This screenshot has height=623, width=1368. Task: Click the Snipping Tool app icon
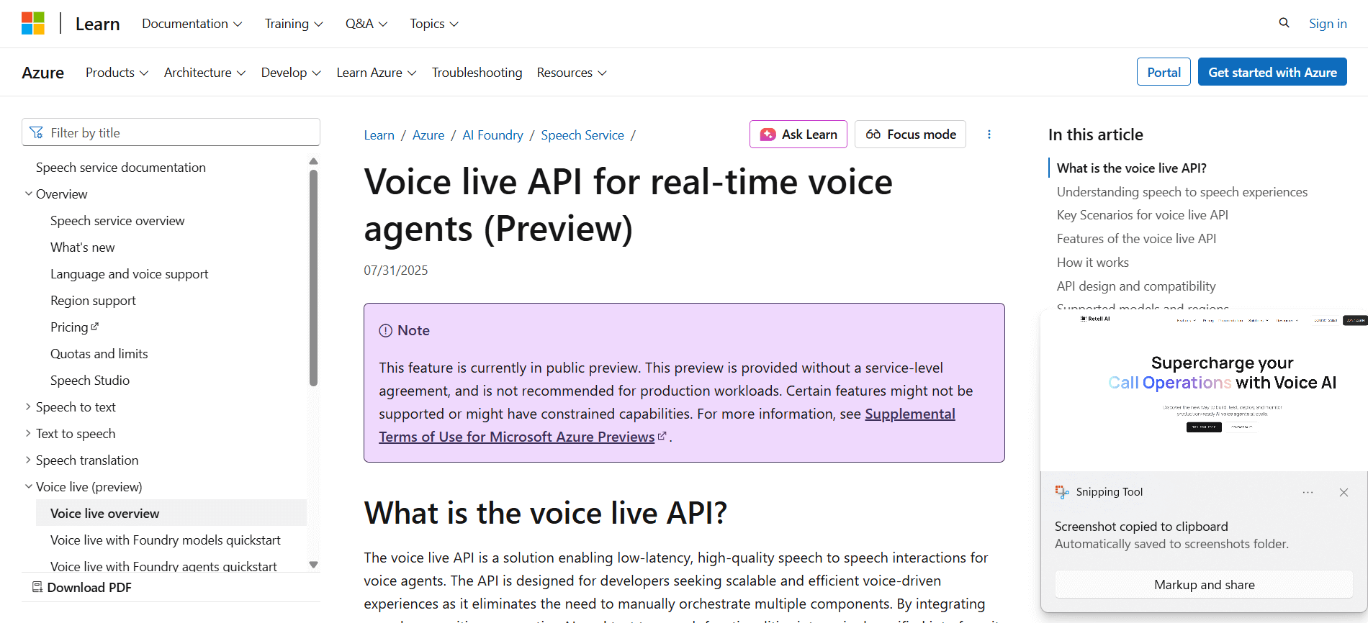[x=1062, y=492]
